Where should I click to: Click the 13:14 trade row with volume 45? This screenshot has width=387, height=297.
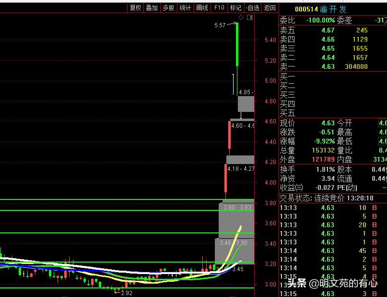333,251
